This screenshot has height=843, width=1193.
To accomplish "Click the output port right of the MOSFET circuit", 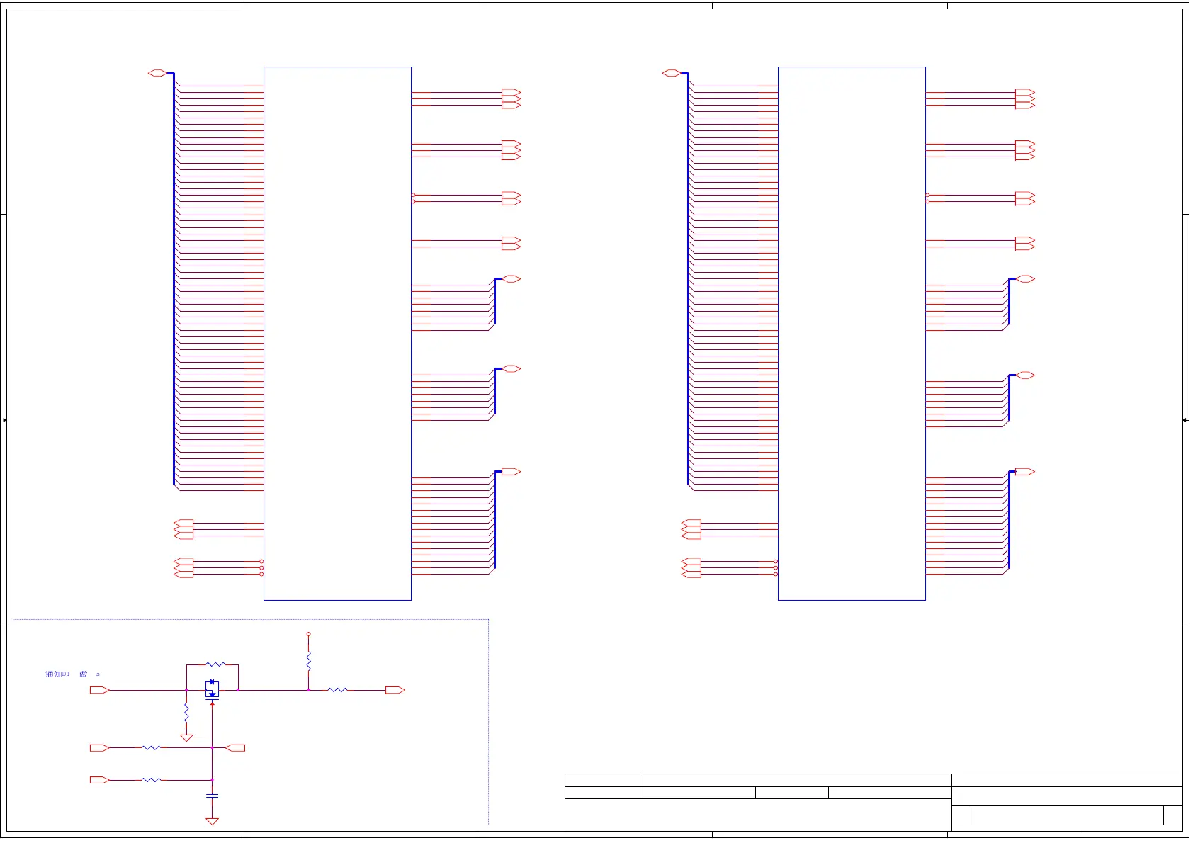I will coord(395,690).
